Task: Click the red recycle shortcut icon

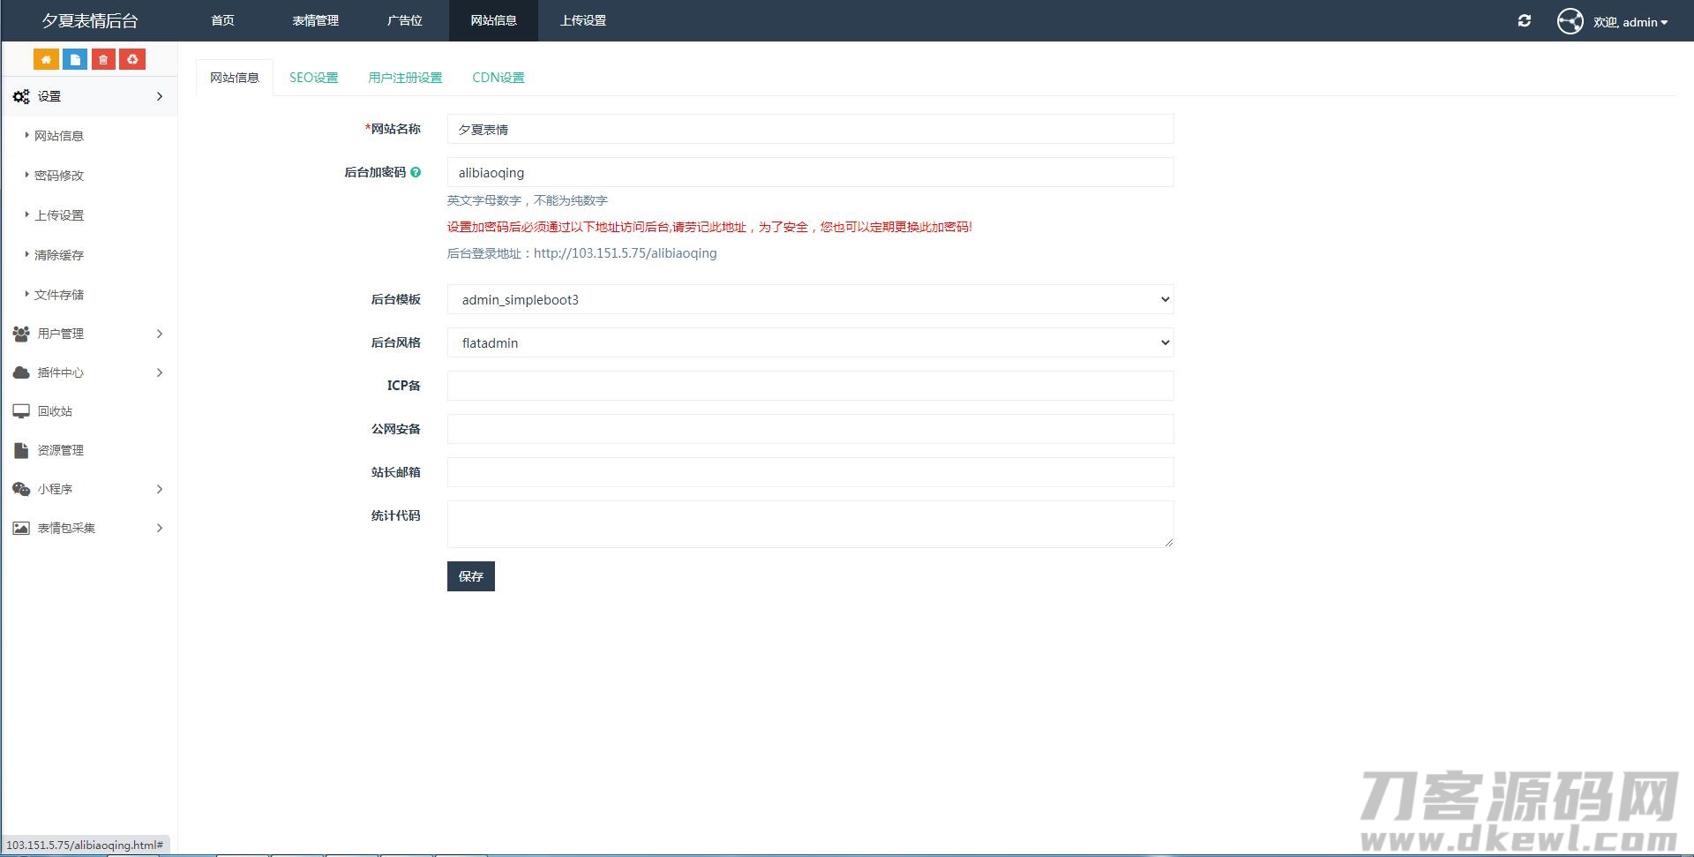Action: click(x=132, y=59)
